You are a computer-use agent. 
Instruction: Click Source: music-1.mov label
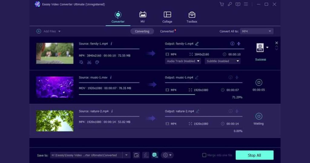coord(93,77)
